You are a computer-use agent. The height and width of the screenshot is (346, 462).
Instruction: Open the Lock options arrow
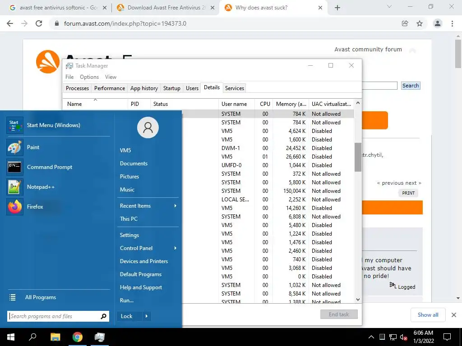pyautogui.click(x=147, y=316)
